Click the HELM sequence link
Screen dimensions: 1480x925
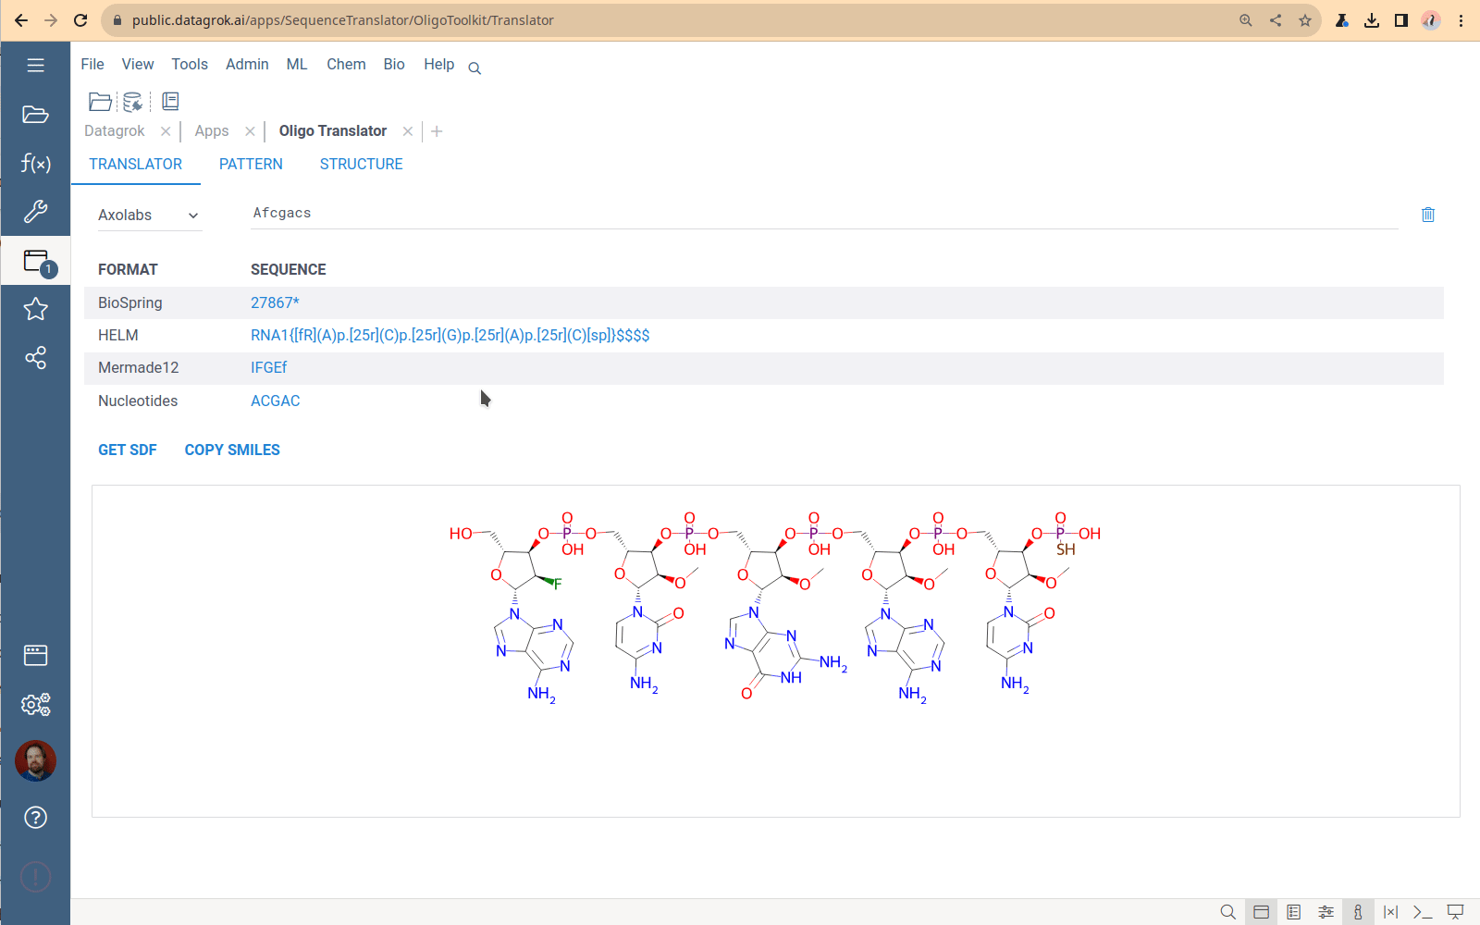(450, 335)
